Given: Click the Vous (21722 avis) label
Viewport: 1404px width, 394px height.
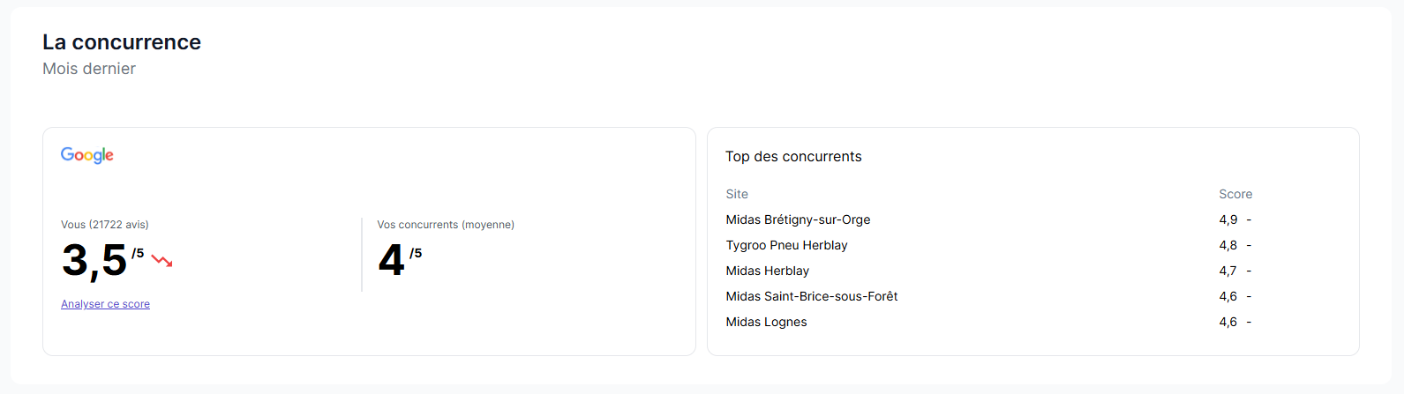Looking at the screenshot, I should [x=105, y=225].
